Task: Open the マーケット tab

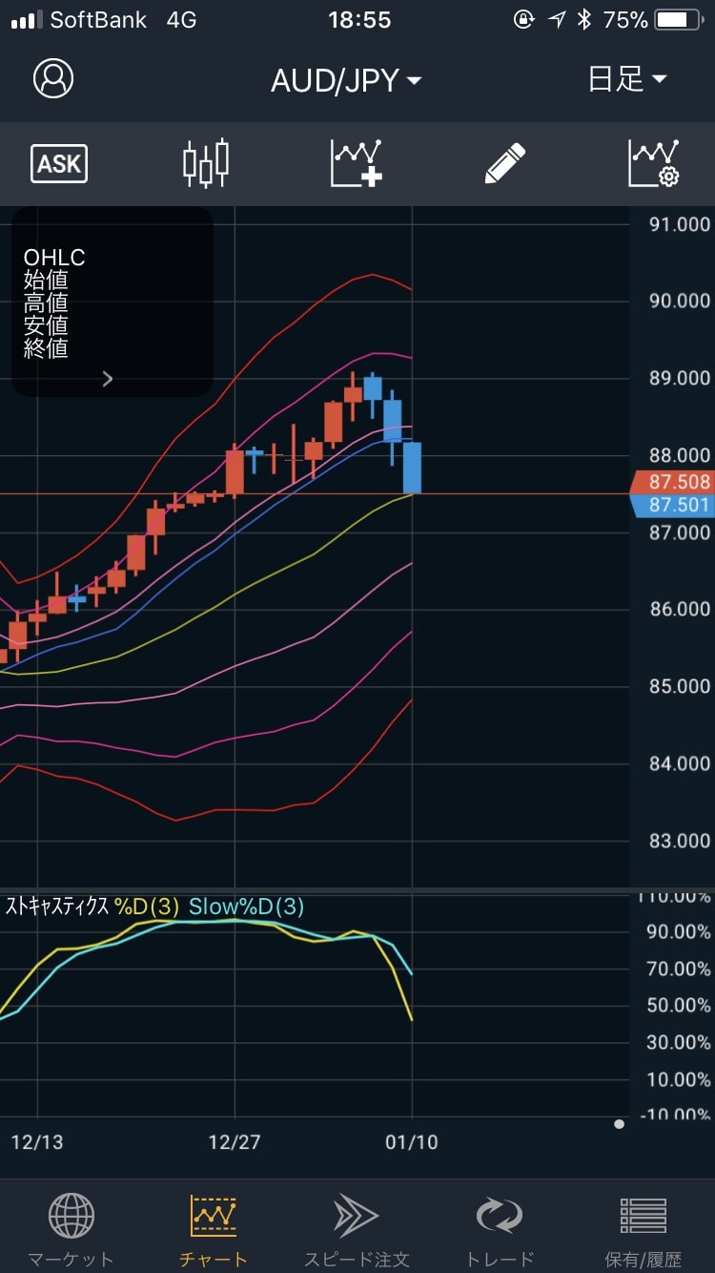Action: pyautogui.click(x=71, y=1230)
